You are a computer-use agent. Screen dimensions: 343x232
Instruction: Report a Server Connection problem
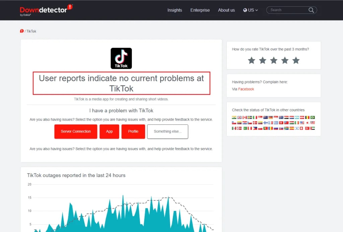pyautogui.click(x=76, y=132)
